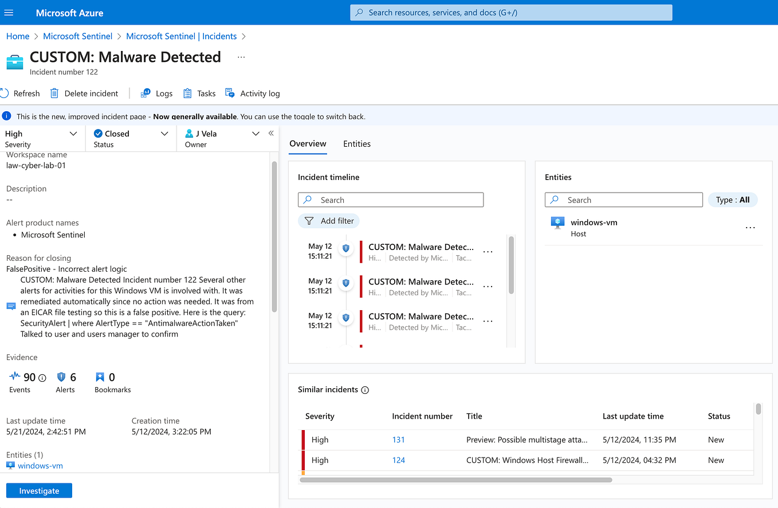
Task: Click the Investigate button
Action: [38, 490]
